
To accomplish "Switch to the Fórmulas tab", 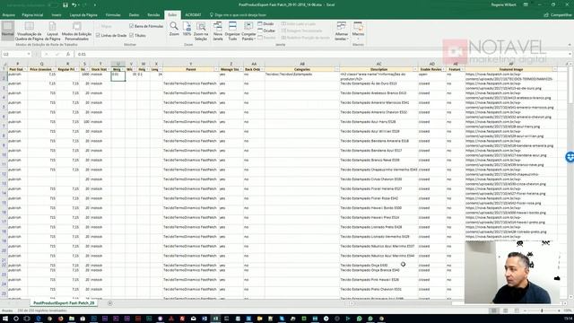I will (113, 15).
